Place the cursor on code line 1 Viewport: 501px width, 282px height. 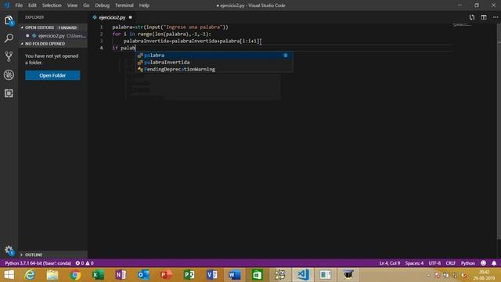pyautogui.click(x=171, y=27)
